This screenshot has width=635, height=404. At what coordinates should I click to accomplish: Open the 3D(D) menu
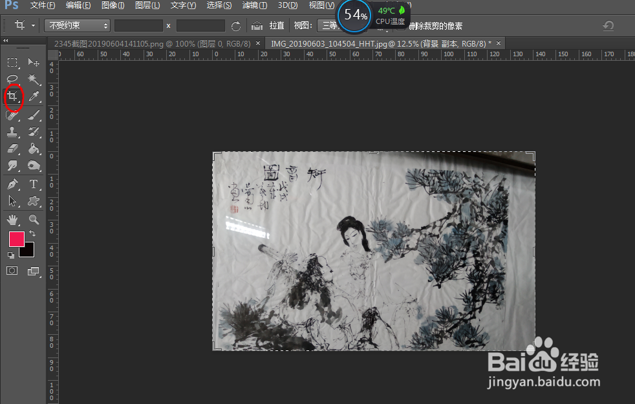tap(288, 5)
